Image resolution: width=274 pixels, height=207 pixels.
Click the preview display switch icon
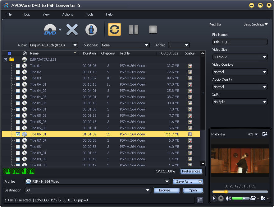pos(253,198)
